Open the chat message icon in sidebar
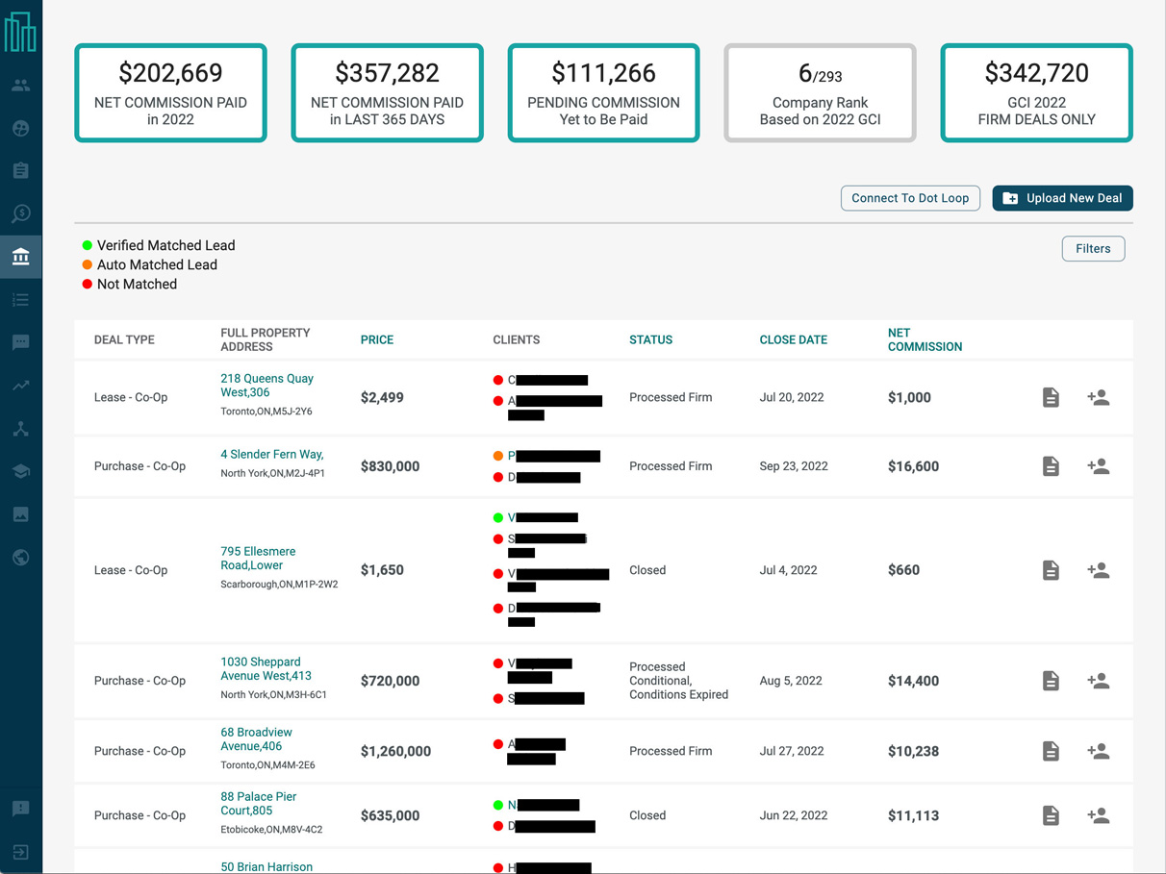 [20, 343]
